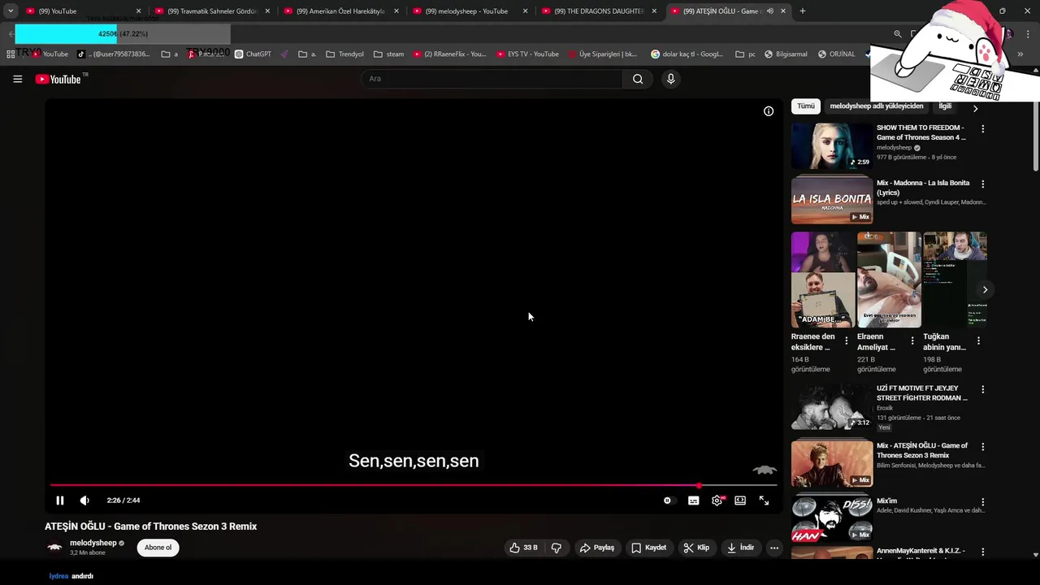
Task: Open a new browser tab
Action: tap(803, 11)
